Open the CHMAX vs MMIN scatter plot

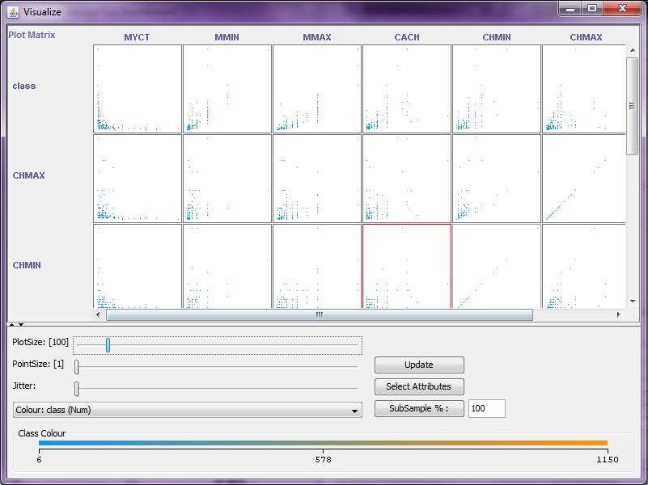click(227, 179)
